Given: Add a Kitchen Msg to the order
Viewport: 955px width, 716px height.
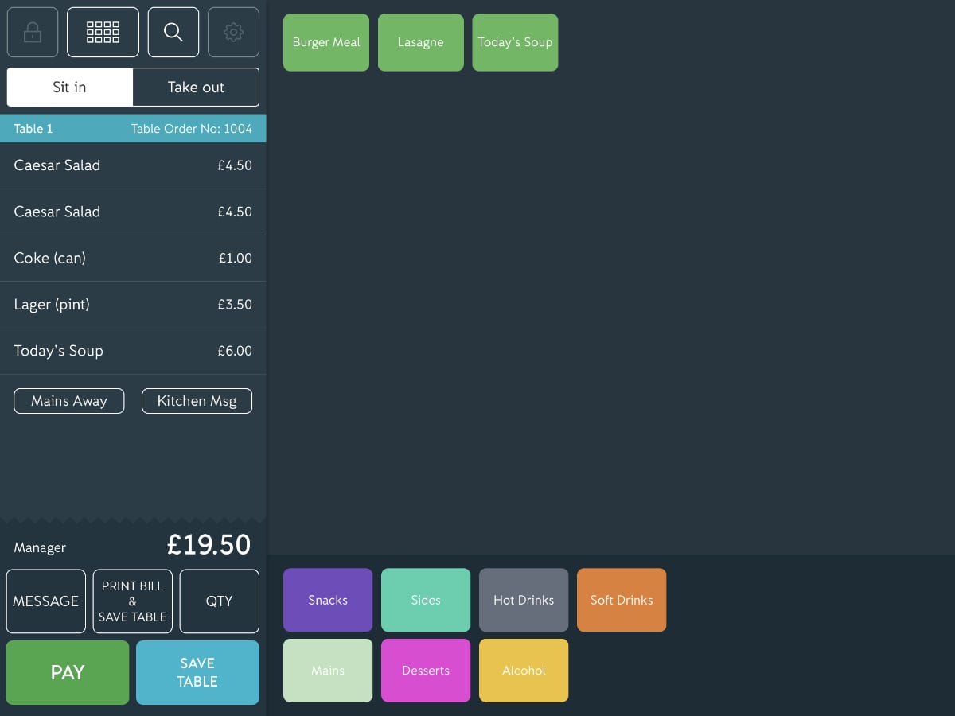Looking at the screenshot, I should click(197, 401).
